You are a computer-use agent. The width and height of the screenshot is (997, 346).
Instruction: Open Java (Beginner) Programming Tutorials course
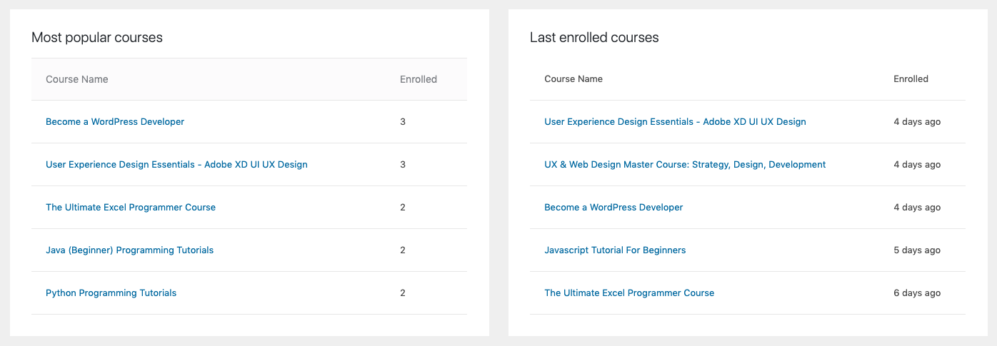[x=129, y=250]
